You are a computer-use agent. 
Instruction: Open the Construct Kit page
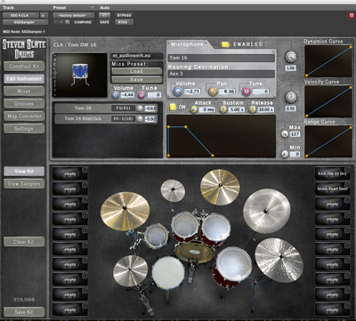[x=24, y=66]
